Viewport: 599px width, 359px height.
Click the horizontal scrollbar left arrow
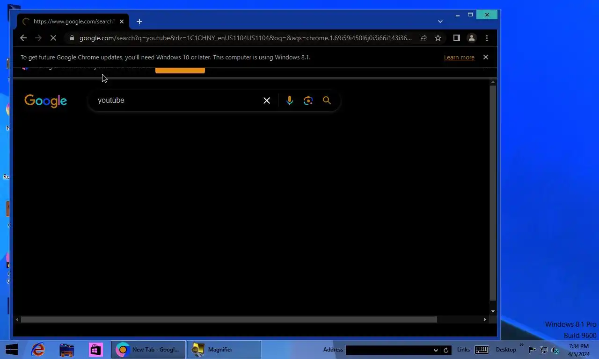17,320
